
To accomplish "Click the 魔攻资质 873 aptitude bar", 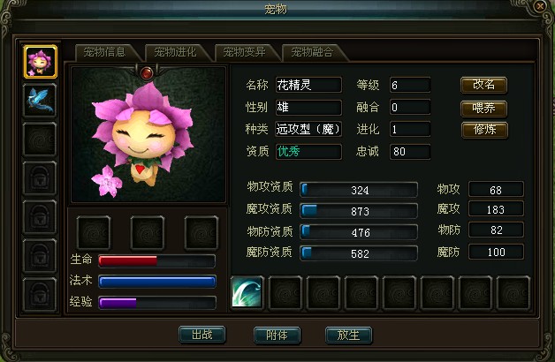I will click(359, 211).
